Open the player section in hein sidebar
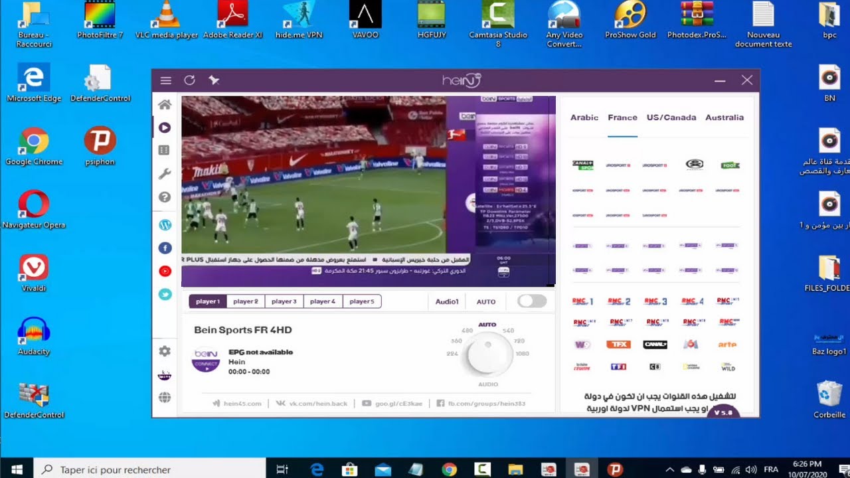Viewport: 850px width, 478px height. (x=165, y=127)
